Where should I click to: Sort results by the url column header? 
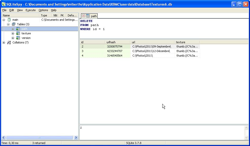click(152, 42)
